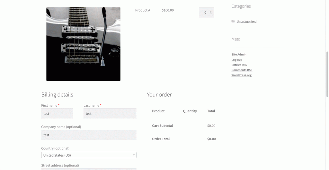The height and width of the screenshot is (170, 329).
Task: Click the $100.00 product price
Action: coord(168,10)
